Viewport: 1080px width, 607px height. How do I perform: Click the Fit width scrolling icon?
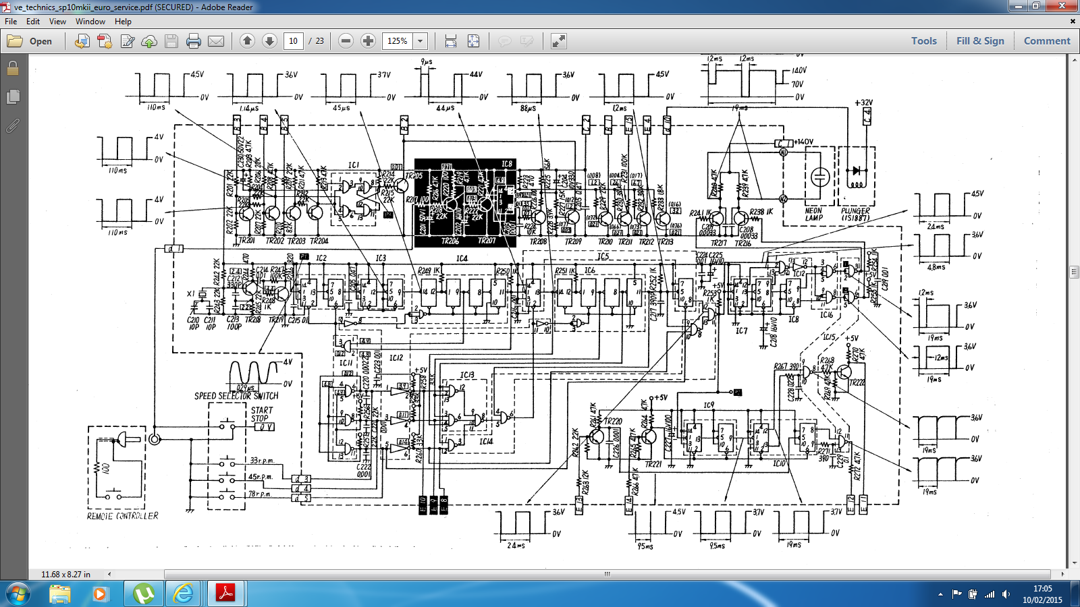tap(451, 41)
